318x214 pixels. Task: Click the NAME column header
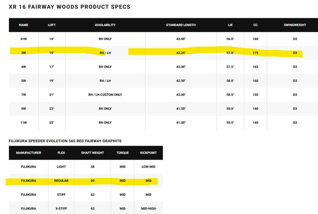click(24, 25)
